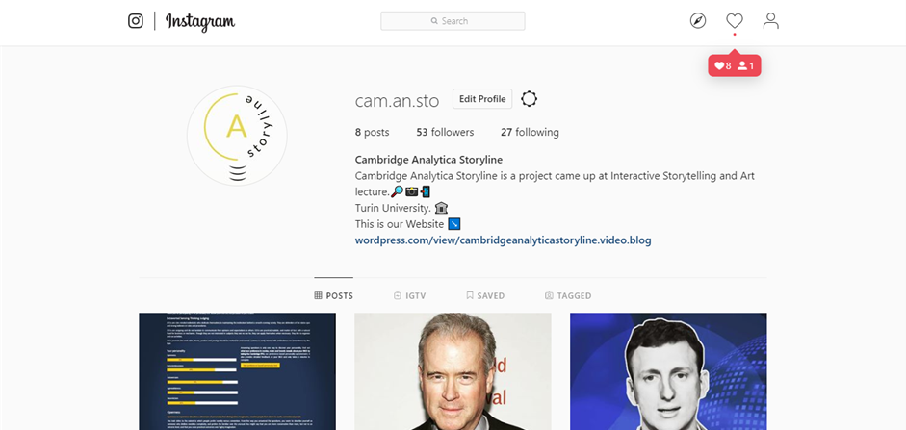Viewport: 906px width, 430px height.
Task: Click the Search input field
Action: (453, 21)
